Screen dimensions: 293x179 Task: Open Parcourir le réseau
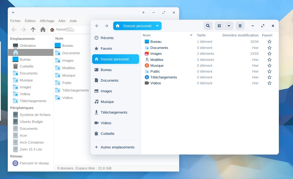[34, 163]
